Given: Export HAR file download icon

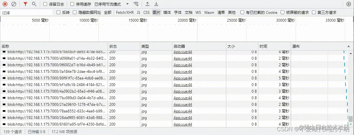Looking at the screenshot, I should [x=156, y=4].
